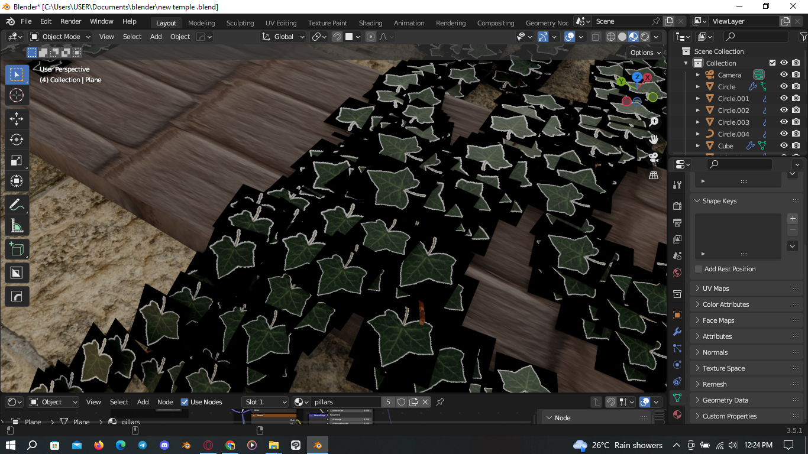Click the green Y axis gizmo ball

620,82
